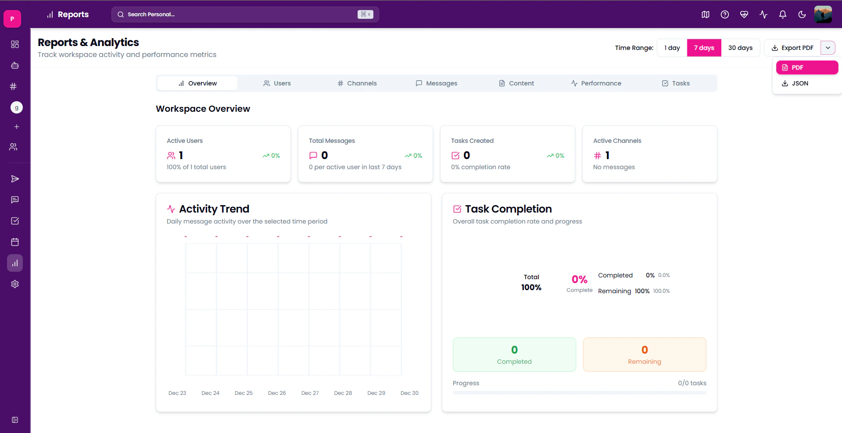
Task: Collapse sidebar using bottom panel icon
Action: pyautogui.click(x=15, y=420)
